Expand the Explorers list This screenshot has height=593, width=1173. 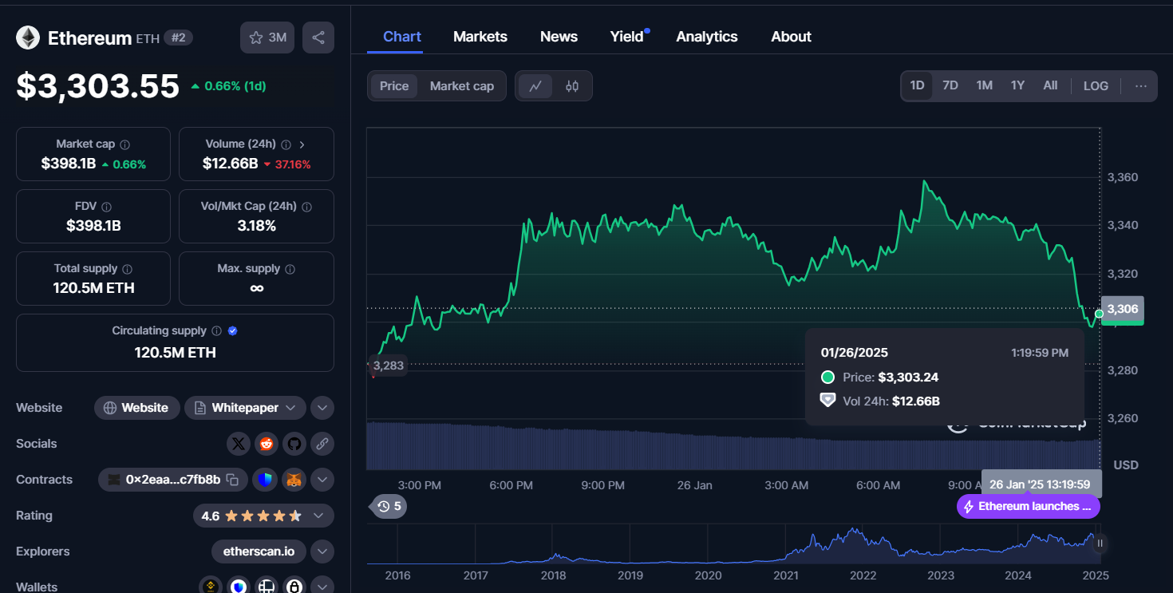322,551
